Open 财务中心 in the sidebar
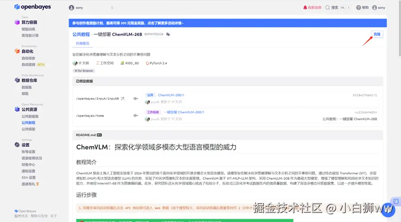This screenshot has height=222, width=401. [x=28, y=164]
